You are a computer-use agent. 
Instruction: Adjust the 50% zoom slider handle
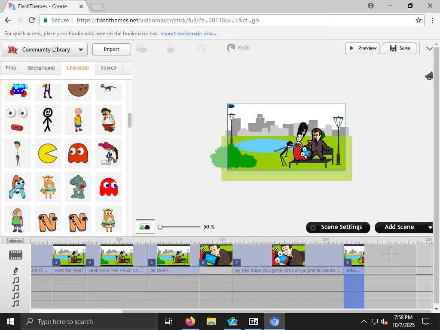tap(160, 227)
